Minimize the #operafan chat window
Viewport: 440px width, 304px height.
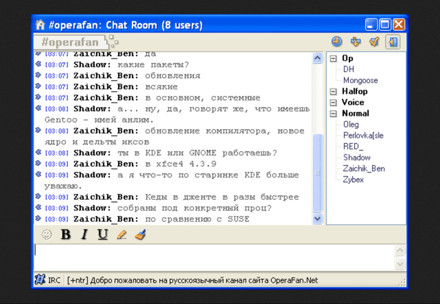point(371,25)
